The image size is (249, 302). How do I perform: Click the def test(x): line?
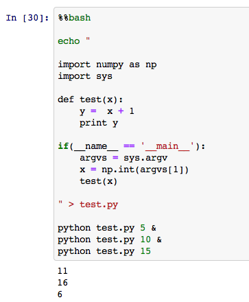(x=91, y=100)
